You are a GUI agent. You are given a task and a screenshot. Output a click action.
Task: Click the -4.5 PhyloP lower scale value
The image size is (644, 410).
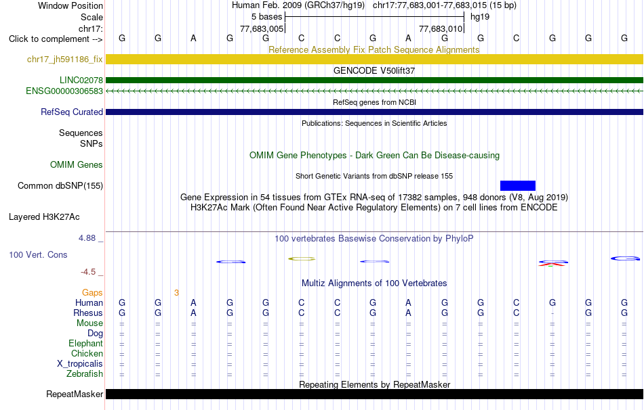88,272
